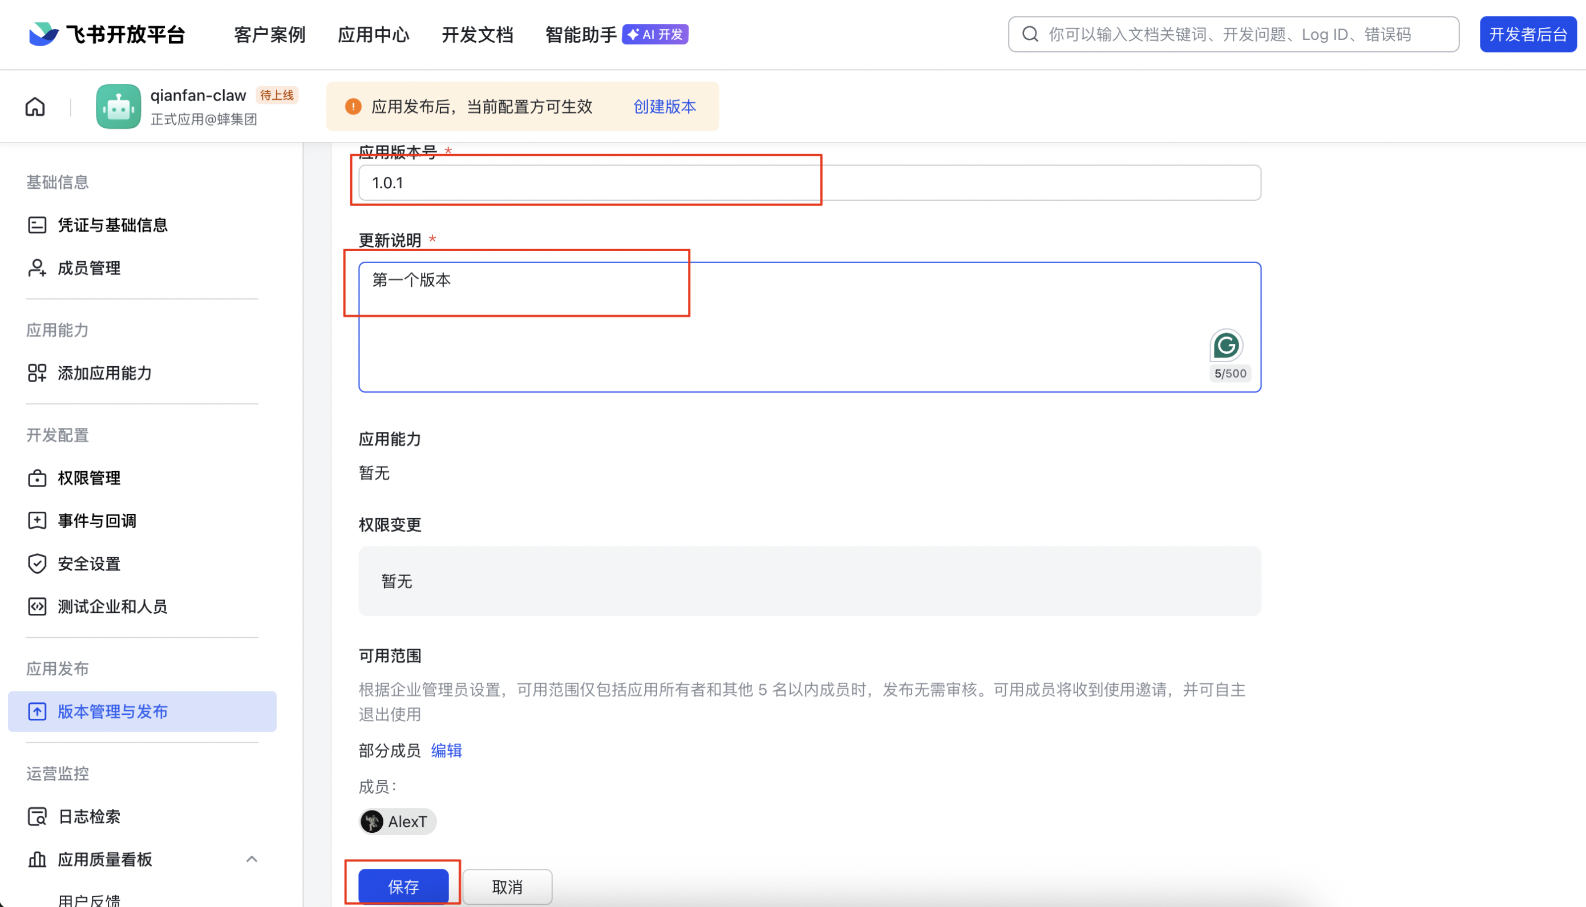Click the blue 保存 button
The height and width of the screenshot is (907, 1586).
pyautogui.click(x=403, y=886)
